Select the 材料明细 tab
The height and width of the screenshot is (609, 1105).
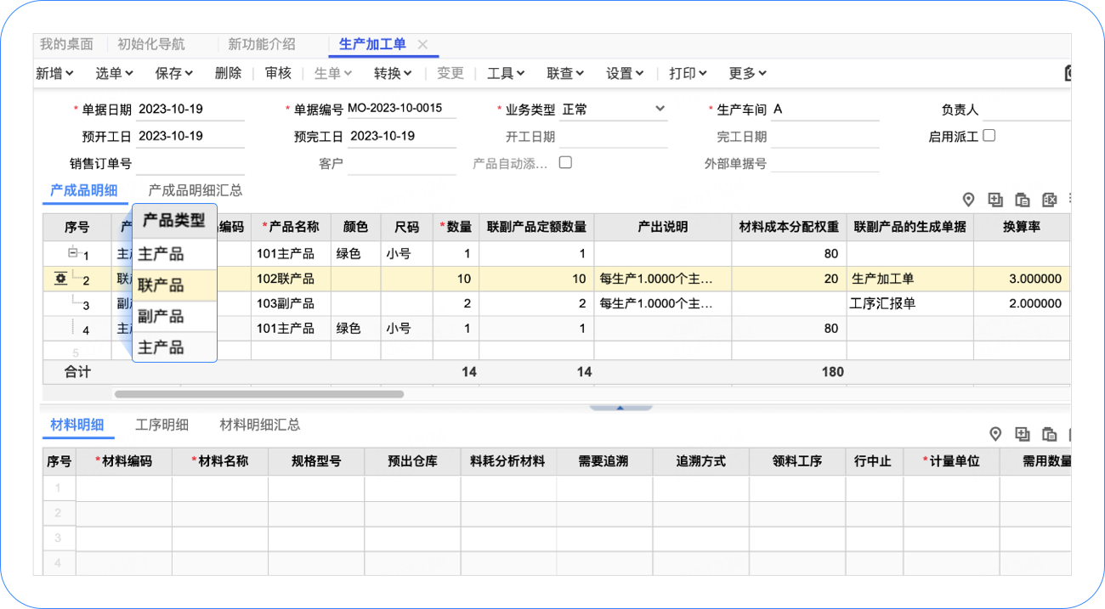(x=76, y=425)
